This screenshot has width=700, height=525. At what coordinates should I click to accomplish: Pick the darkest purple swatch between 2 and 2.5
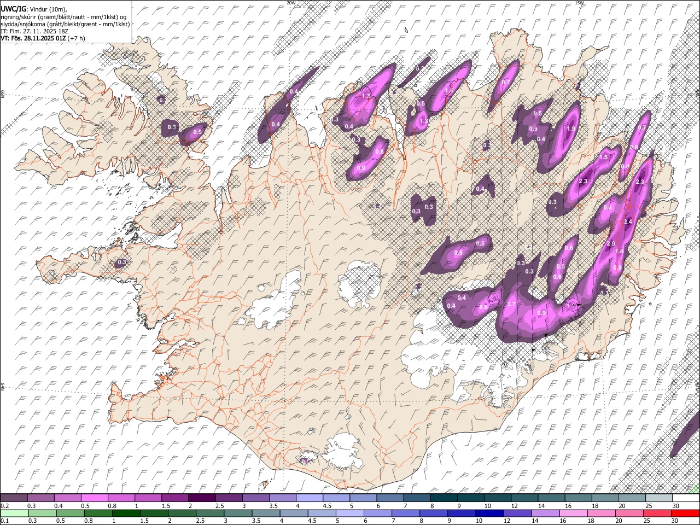(x=202, y=498)
